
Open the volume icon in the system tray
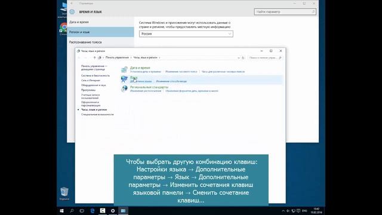(x=288, y=211)
